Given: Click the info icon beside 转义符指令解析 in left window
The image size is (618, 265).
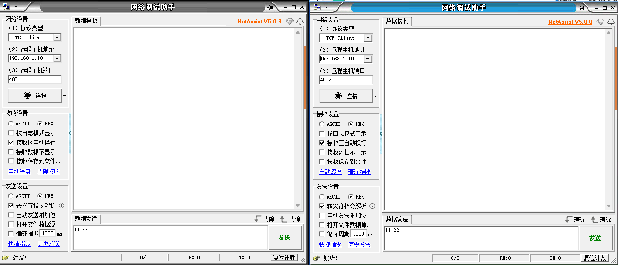Looking at the screenshot, I should tap(61, 206).
